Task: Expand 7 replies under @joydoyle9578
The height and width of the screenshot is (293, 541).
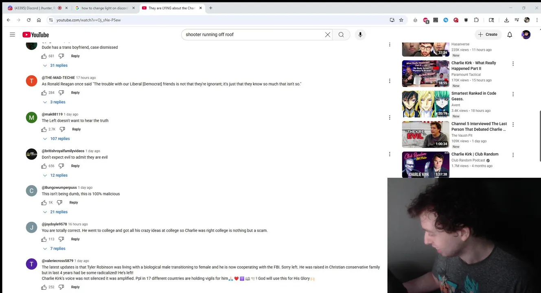Action: point(54,249)
